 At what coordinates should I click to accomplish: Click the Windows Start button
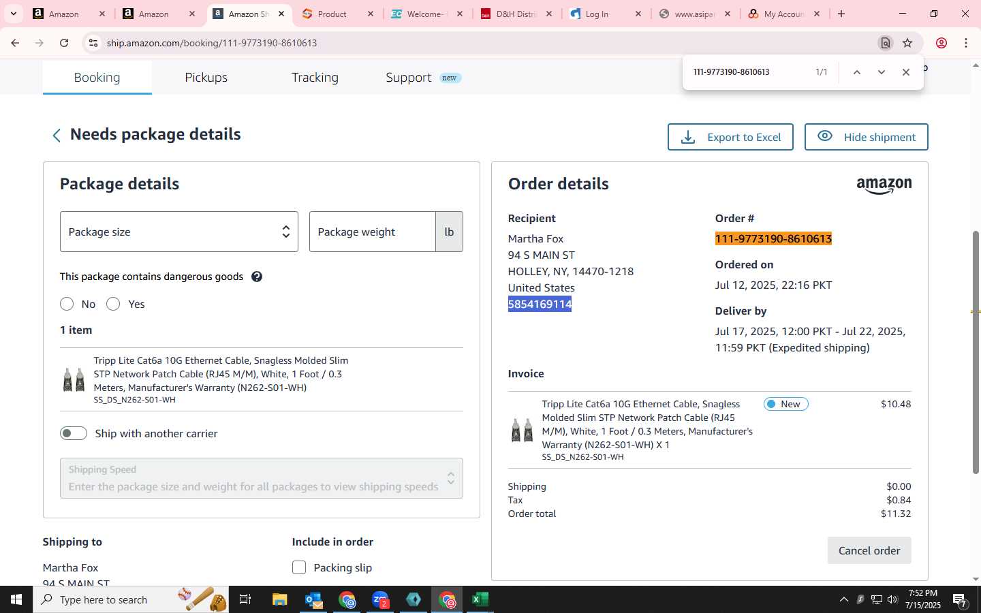point(16,599)
